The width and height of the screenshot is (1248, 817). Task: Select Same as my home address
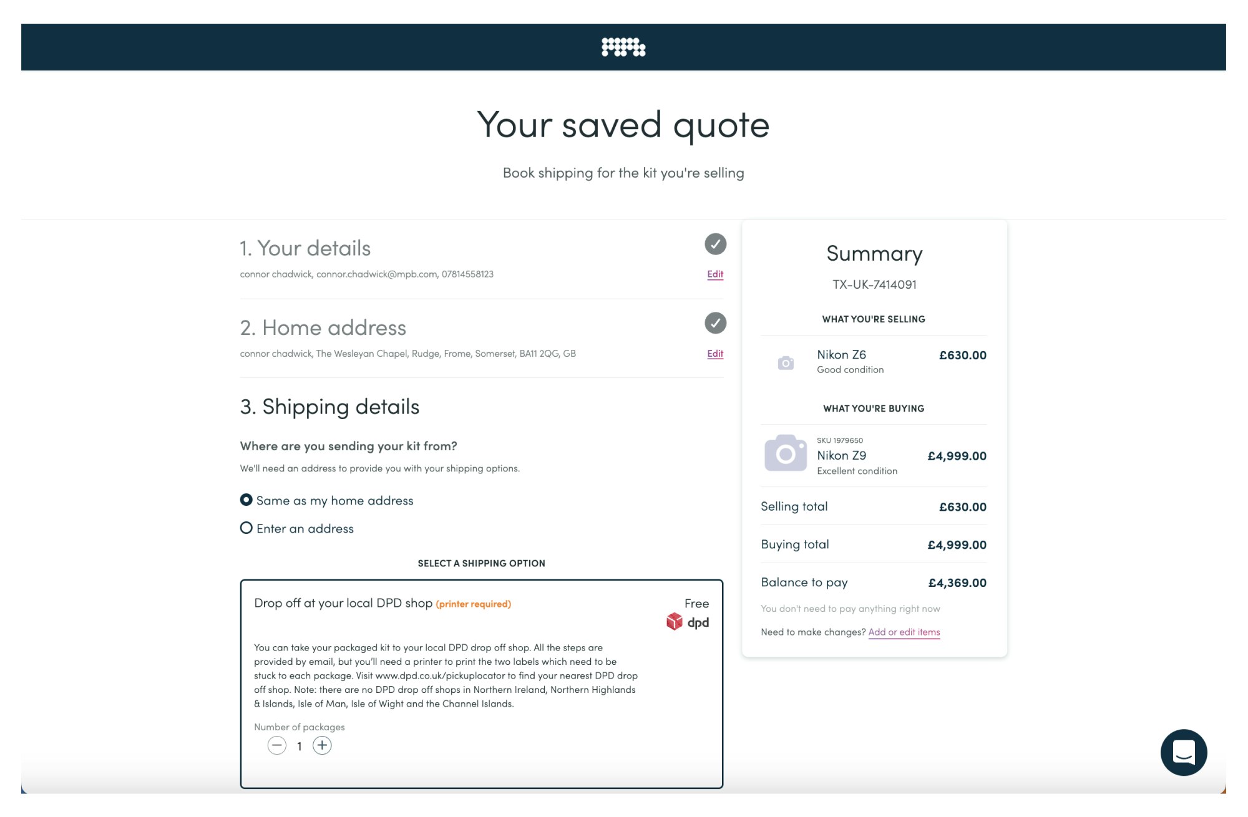pyautogui.click(x=246, y=500)
